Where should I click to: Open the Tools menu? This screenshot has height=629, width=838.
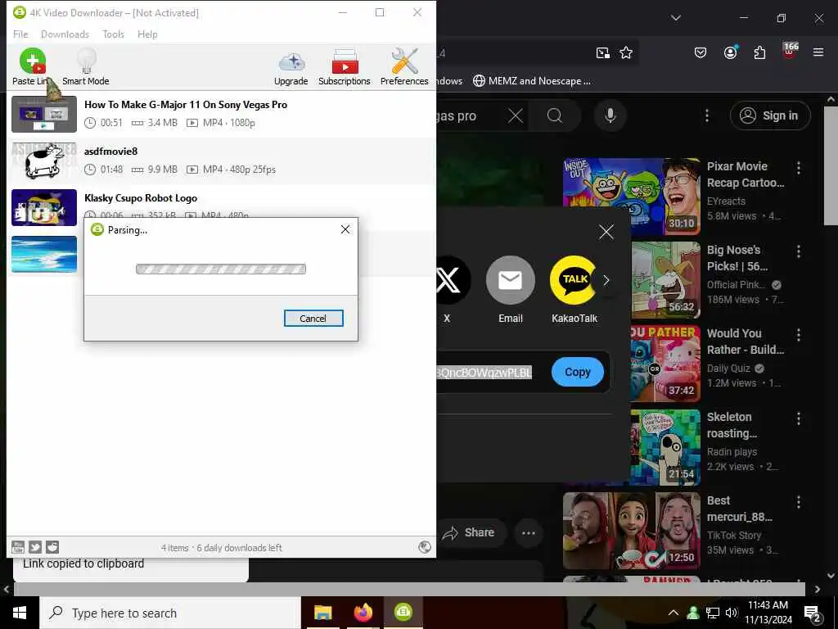point(113,34)
